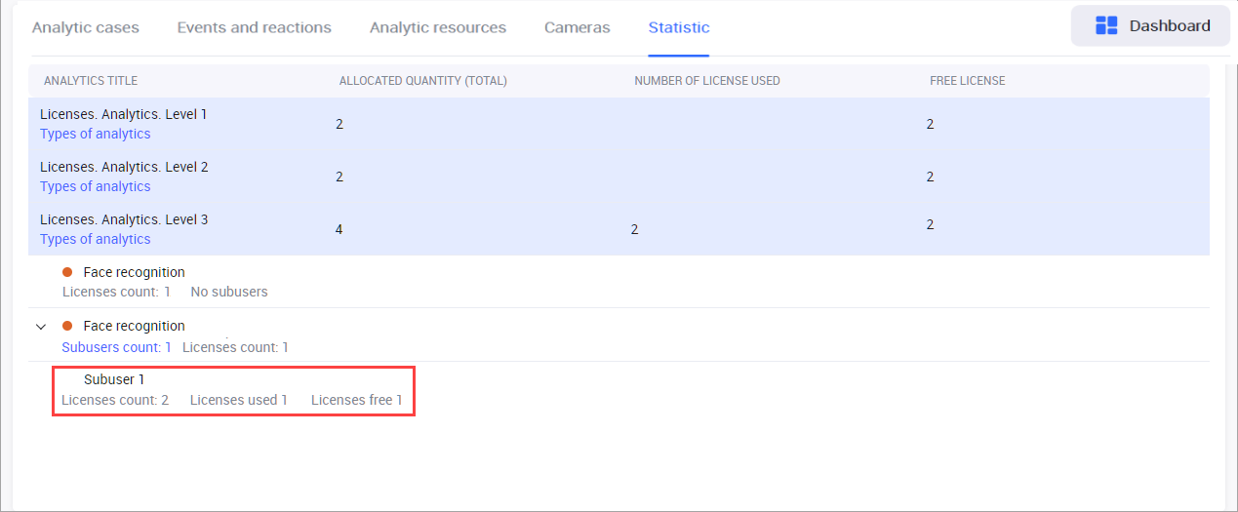
Task: Click the Allocated Quantity (Total) column header
Action: (422, 81)
